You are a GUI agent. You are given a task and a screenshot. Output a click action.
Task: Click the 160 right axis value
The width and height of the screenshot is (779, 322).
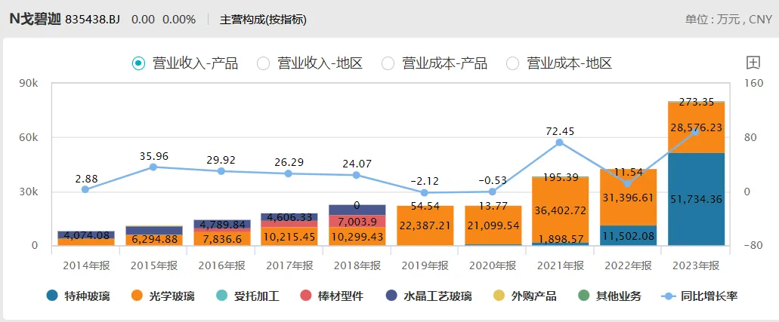click(753, 84)
